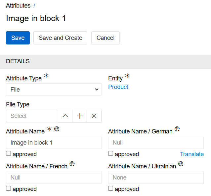Check approved under Attribute Name / German
Screen dimensions: 211x196
(111, 154)
